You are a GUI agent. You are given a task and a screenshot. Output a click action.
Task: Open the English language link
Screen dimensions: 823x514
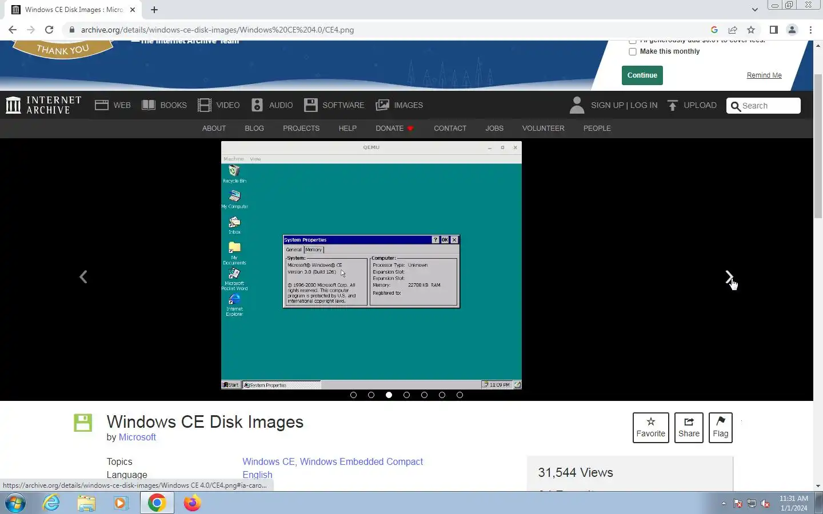pos(257,475)
